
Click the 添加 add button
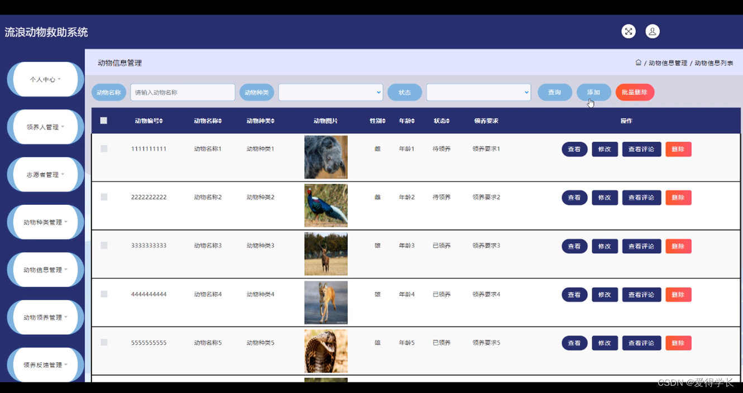594,92
